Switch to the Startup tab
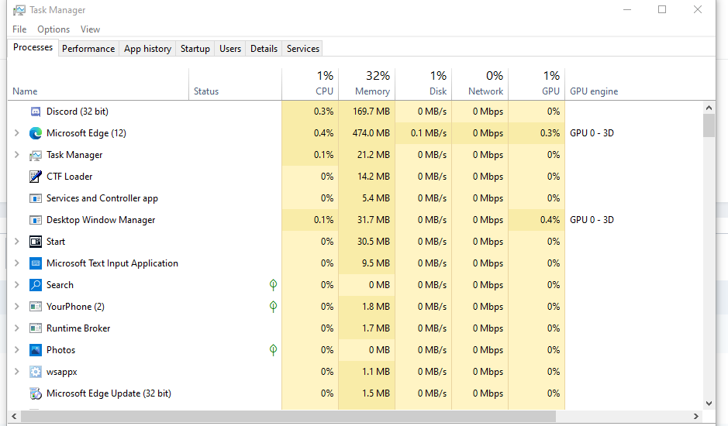 click(195, 49)
